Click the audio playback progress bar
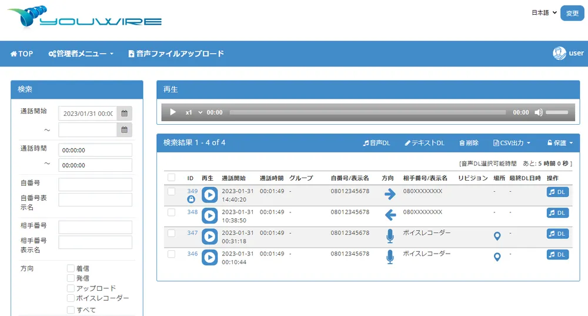 click(x=367, y=112)
